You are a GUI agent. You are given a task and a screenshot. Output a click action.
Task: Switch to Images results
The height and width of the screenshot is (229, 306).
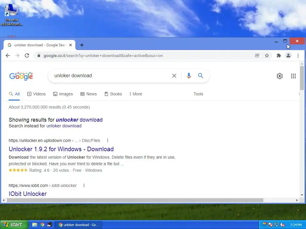[63, 94]
